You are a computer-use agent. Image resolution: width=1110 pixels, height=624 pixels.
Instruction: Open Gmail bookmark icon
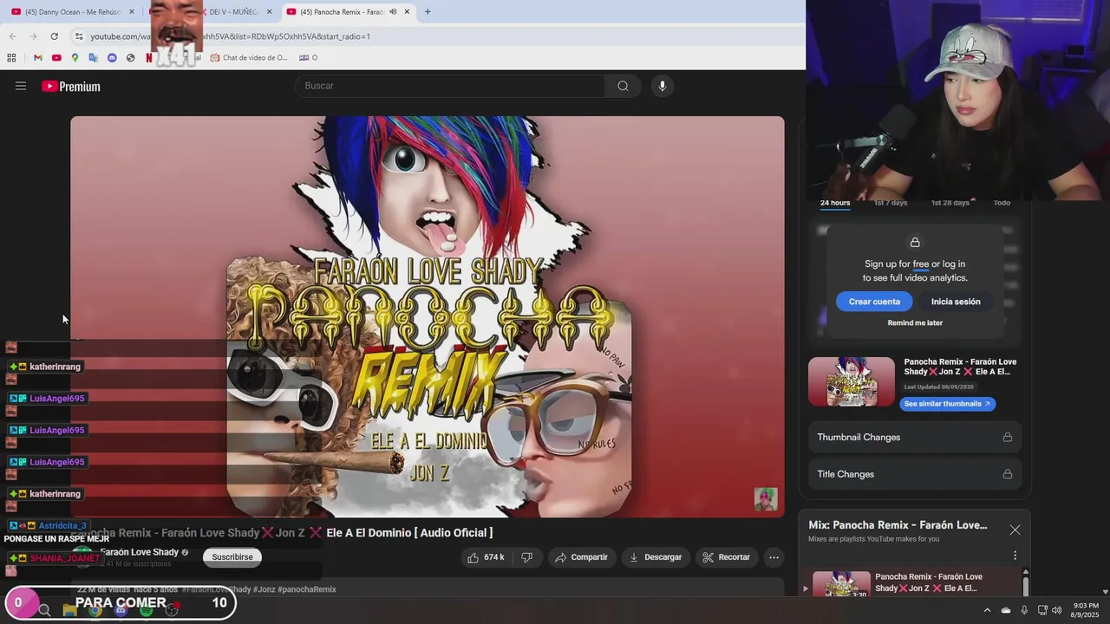[37, 58]
